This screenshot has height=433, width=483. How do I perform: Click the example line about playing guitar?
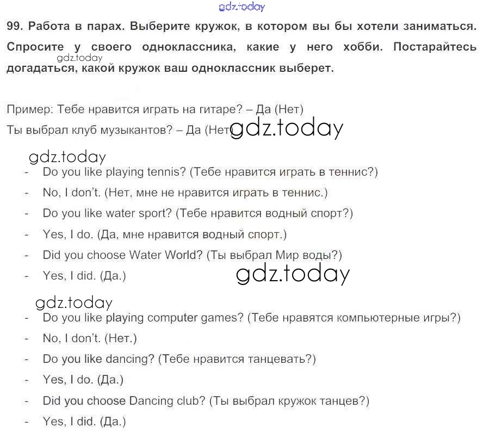coord(155,109)
